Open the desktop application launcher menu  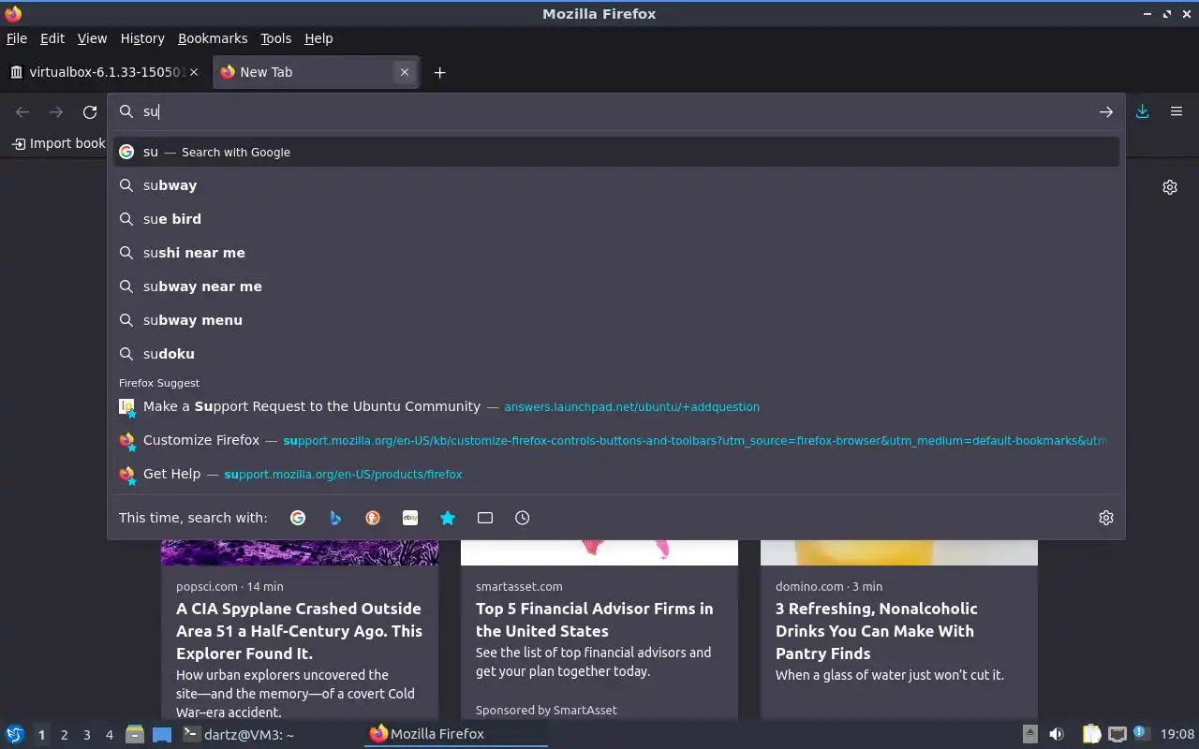click(14, 735)
